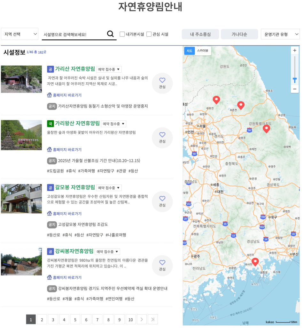The image size is (303, 328).
Task: Expand the 운영기관 유형 dropdown
Action: tap(280, 34)
